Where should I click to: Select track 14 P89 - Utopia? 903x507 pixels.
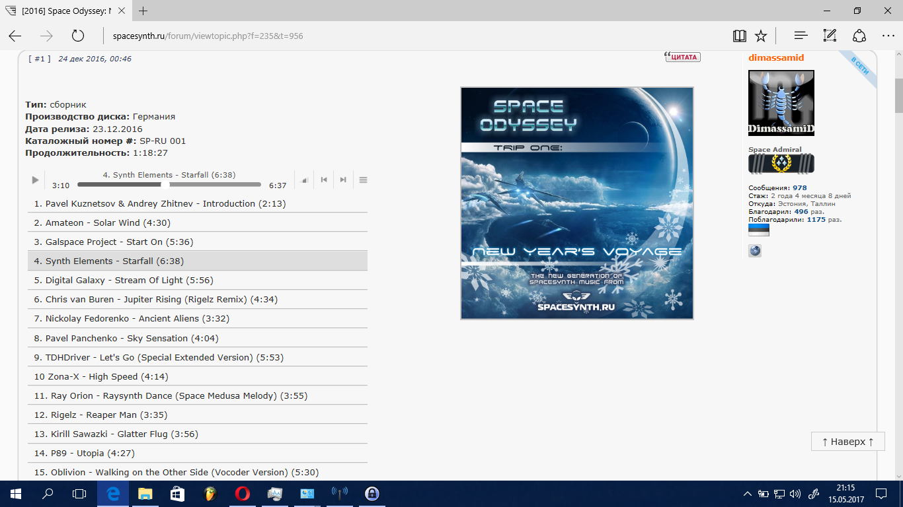point(198,453)
